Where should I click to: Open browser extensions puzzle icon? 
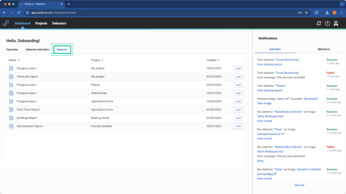pyautogui.click(x=316, y=12)
